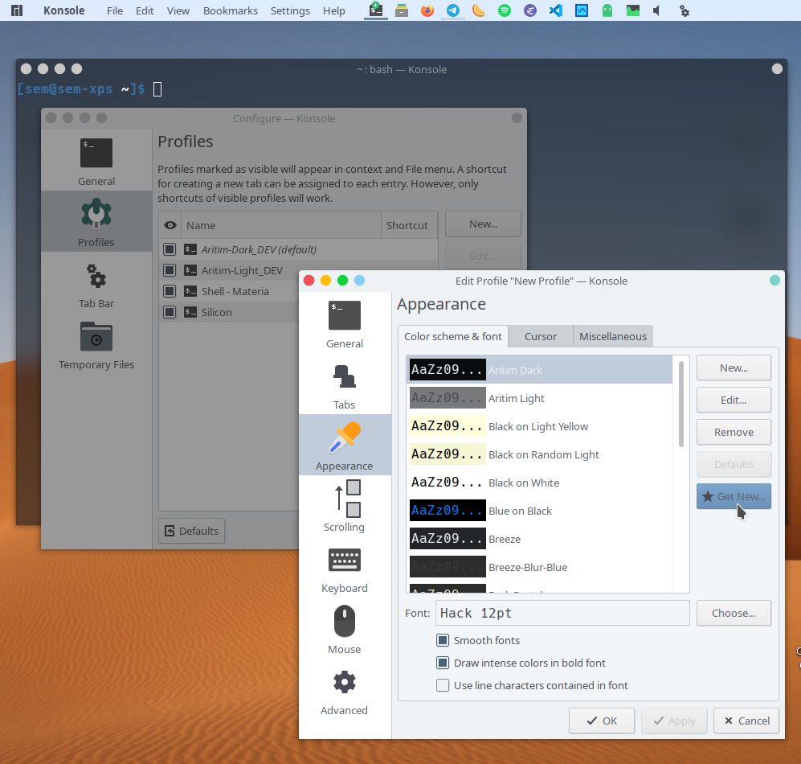Launch Firefox from the top panel

[x=427, y=10]
